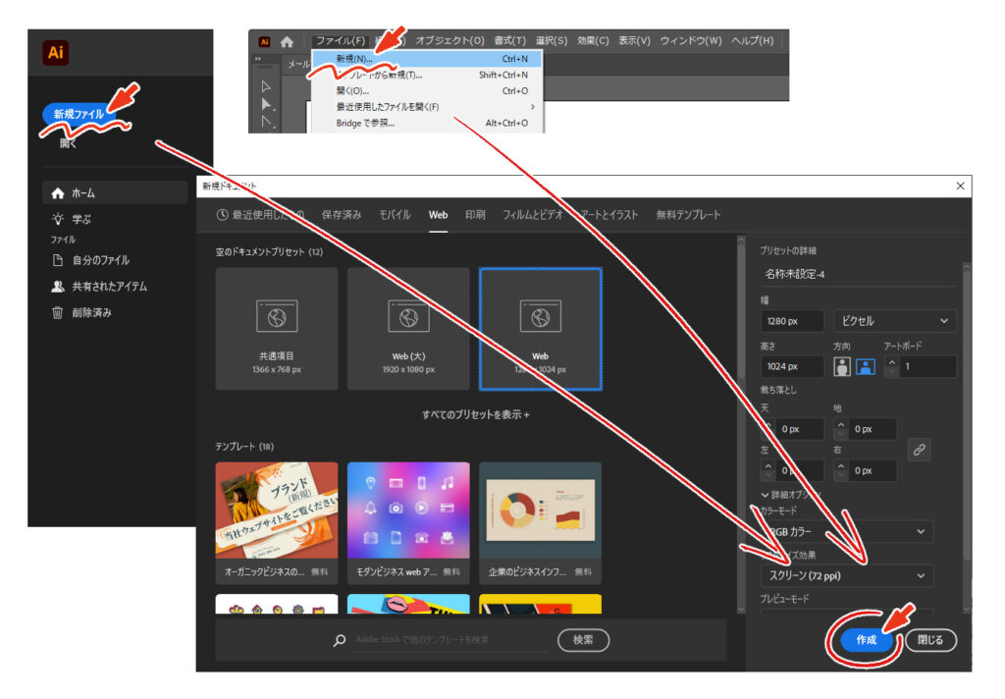Select the Direct Selection tool
The width and height of the screenshot is (1005, 699).
267,104
